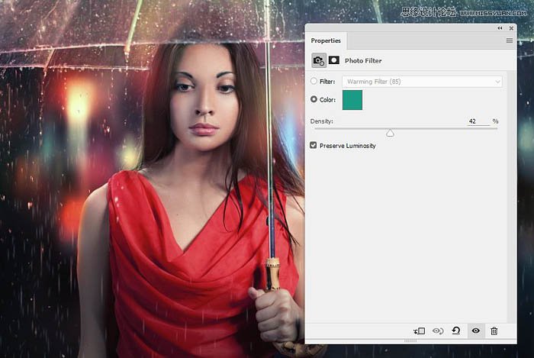This screenshot has width=534, height=358.
Task: Choose the Filter radio button
Action: tap(314, 81)
